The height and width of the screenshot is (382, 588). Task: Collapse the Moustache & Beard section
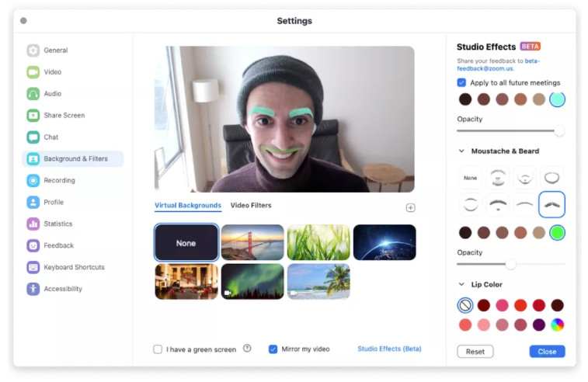(x=461, y=151)
